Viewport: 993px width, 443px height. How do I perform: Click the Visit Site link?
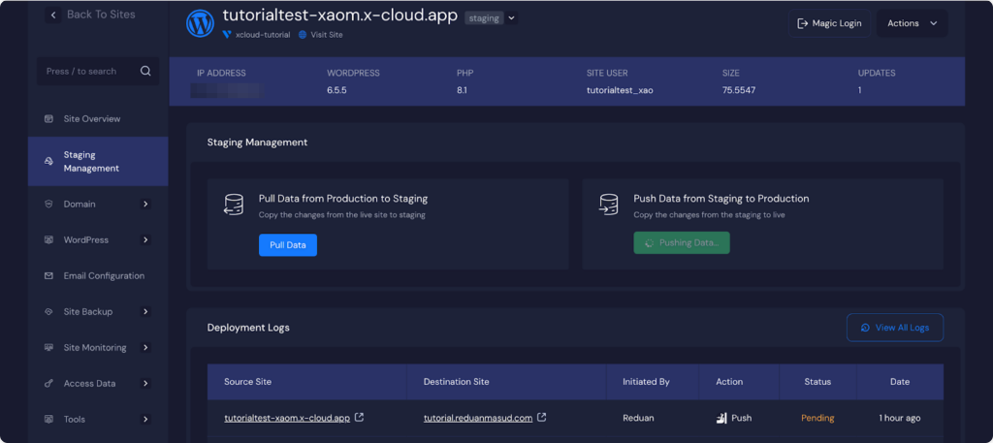(x=327, y=35)
